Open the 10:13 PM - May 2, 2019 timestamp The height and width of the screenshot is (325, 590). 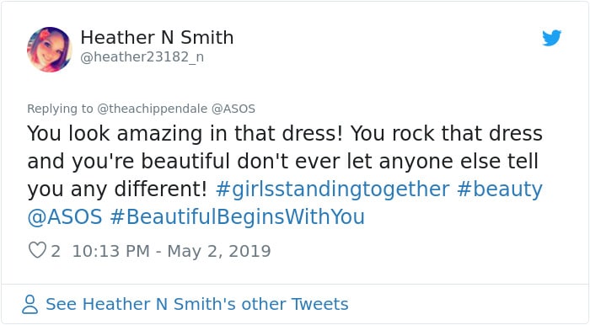[x=171, y=251]
